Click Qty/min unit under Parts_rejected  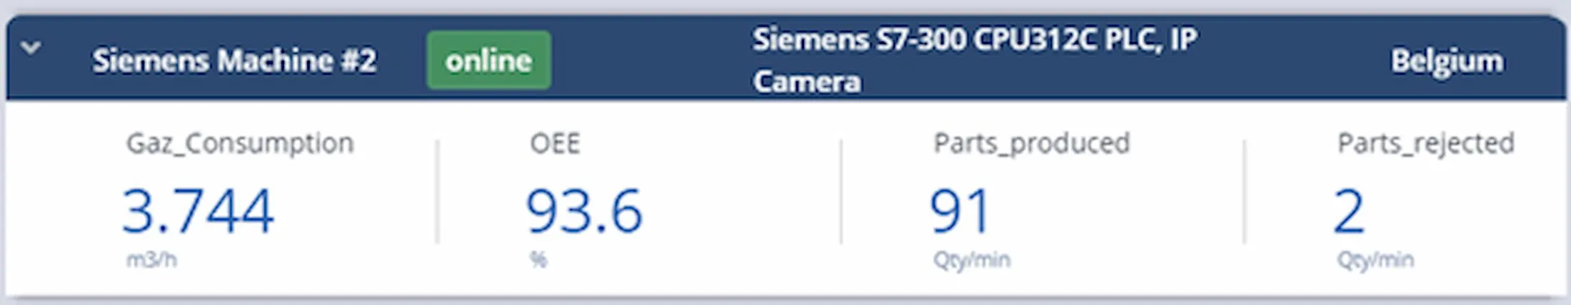pos(1375,259)
